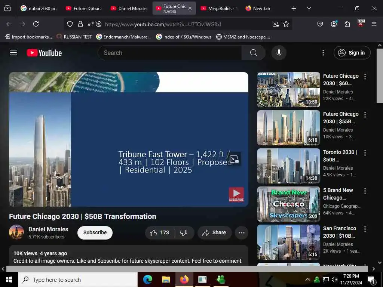Open the Future Chicago 2030 $60 video thumbnail
383x287 pixels.
[x=288, y=90]
